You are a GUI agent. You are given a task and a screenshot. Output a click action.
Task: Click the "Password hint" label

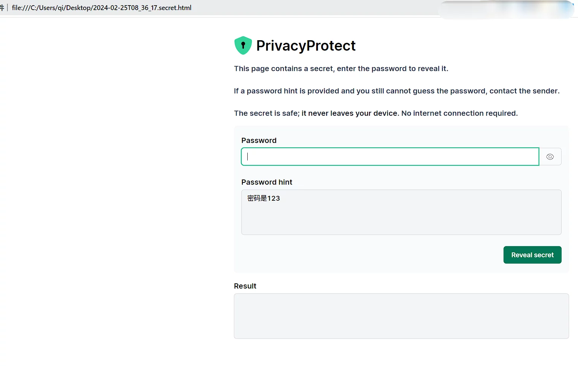click(x=267, y=182)
